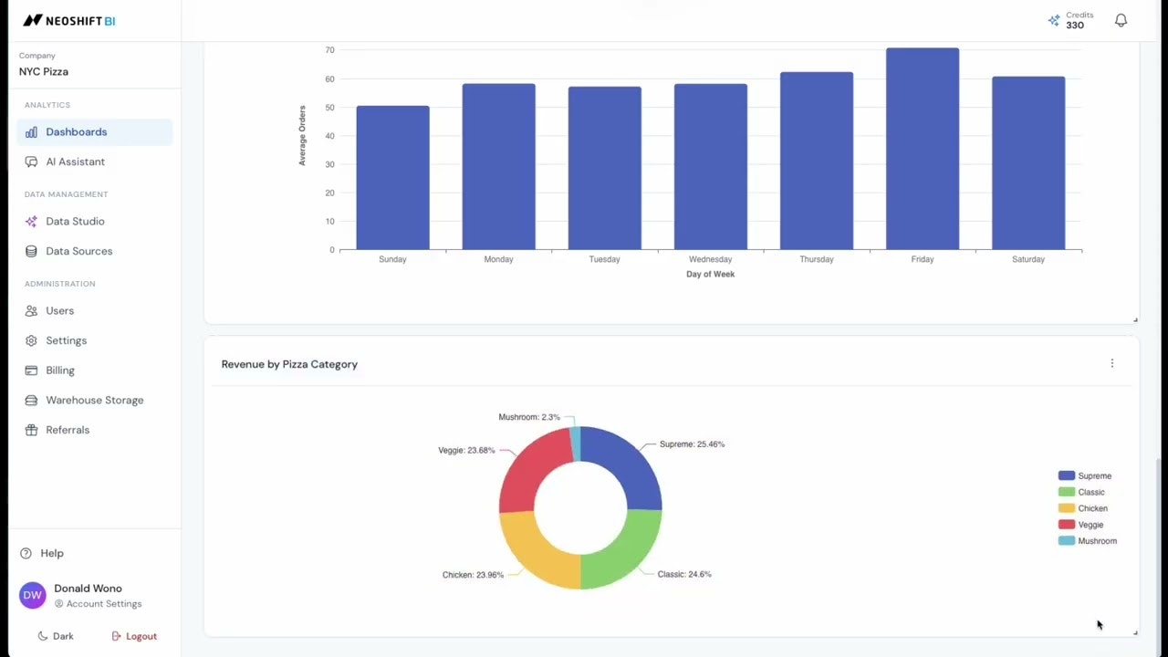Open Revenue by Pizza Category options menu
Viewport: 1168px width, 657px height.
click(1111, 363)
